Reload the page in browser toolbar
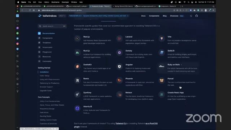The height and width of the screenshot is (130, 231). coord(30,10)
